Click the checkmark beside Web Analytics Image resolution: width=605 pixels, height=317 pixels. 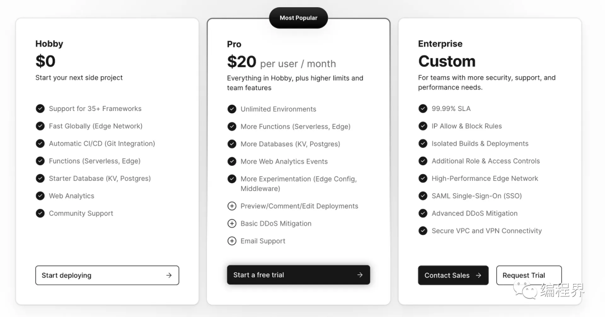[x=40, y=196]
